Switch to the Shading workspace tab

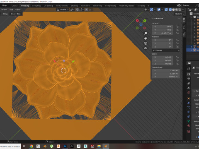(x=74, y=6)
